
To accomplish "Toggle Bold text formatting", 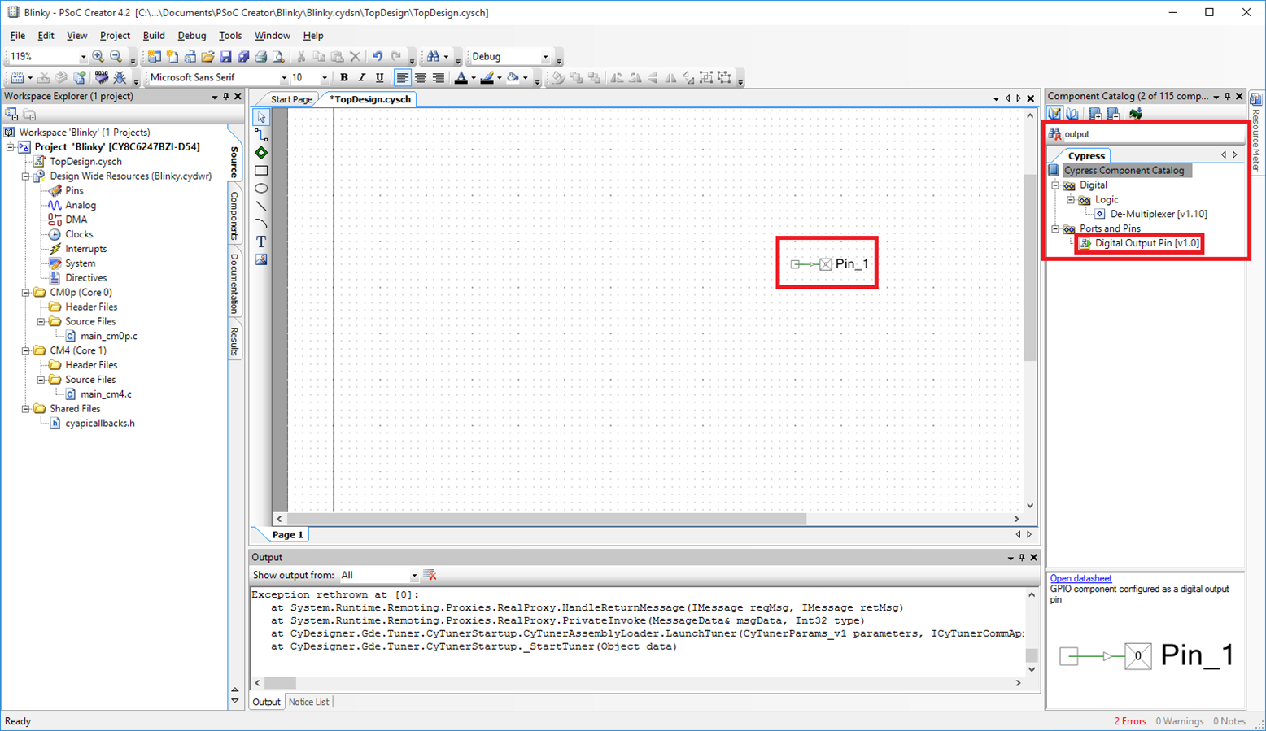I will click(344, 78).
